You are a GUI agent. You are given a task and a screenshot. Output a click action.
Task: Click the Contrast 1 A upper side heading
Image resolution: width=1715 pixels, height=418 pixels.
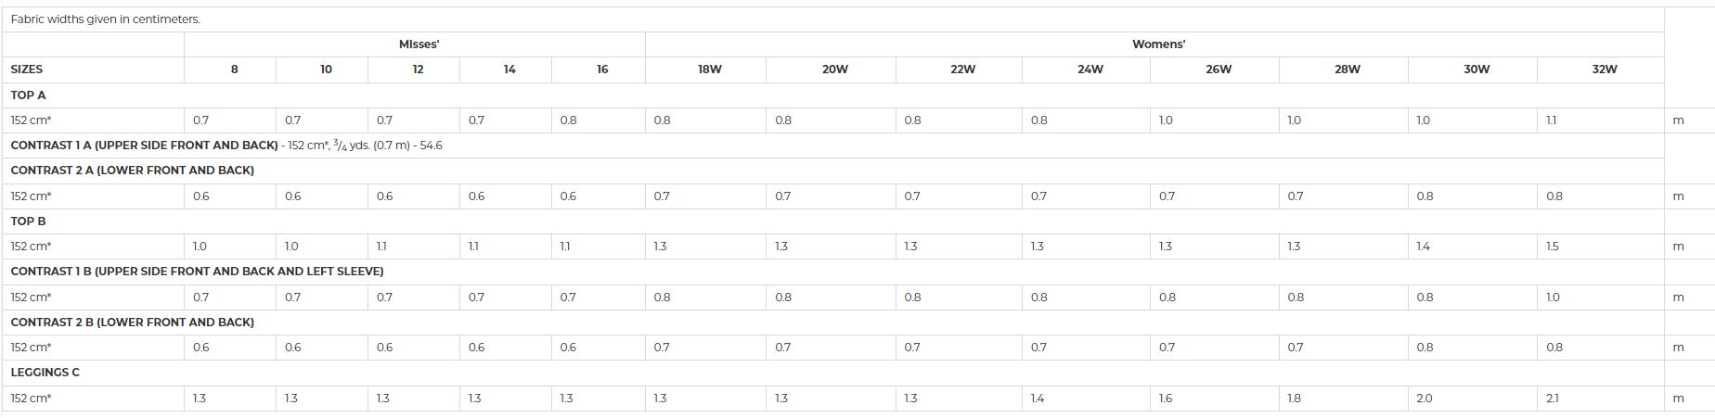click(x=145, y=146)
